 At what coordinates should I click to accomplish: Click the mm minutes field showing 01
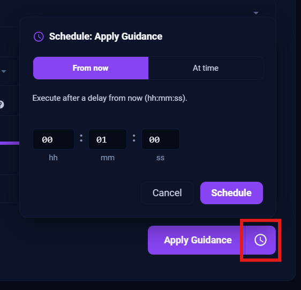click(x=108, y=139)
